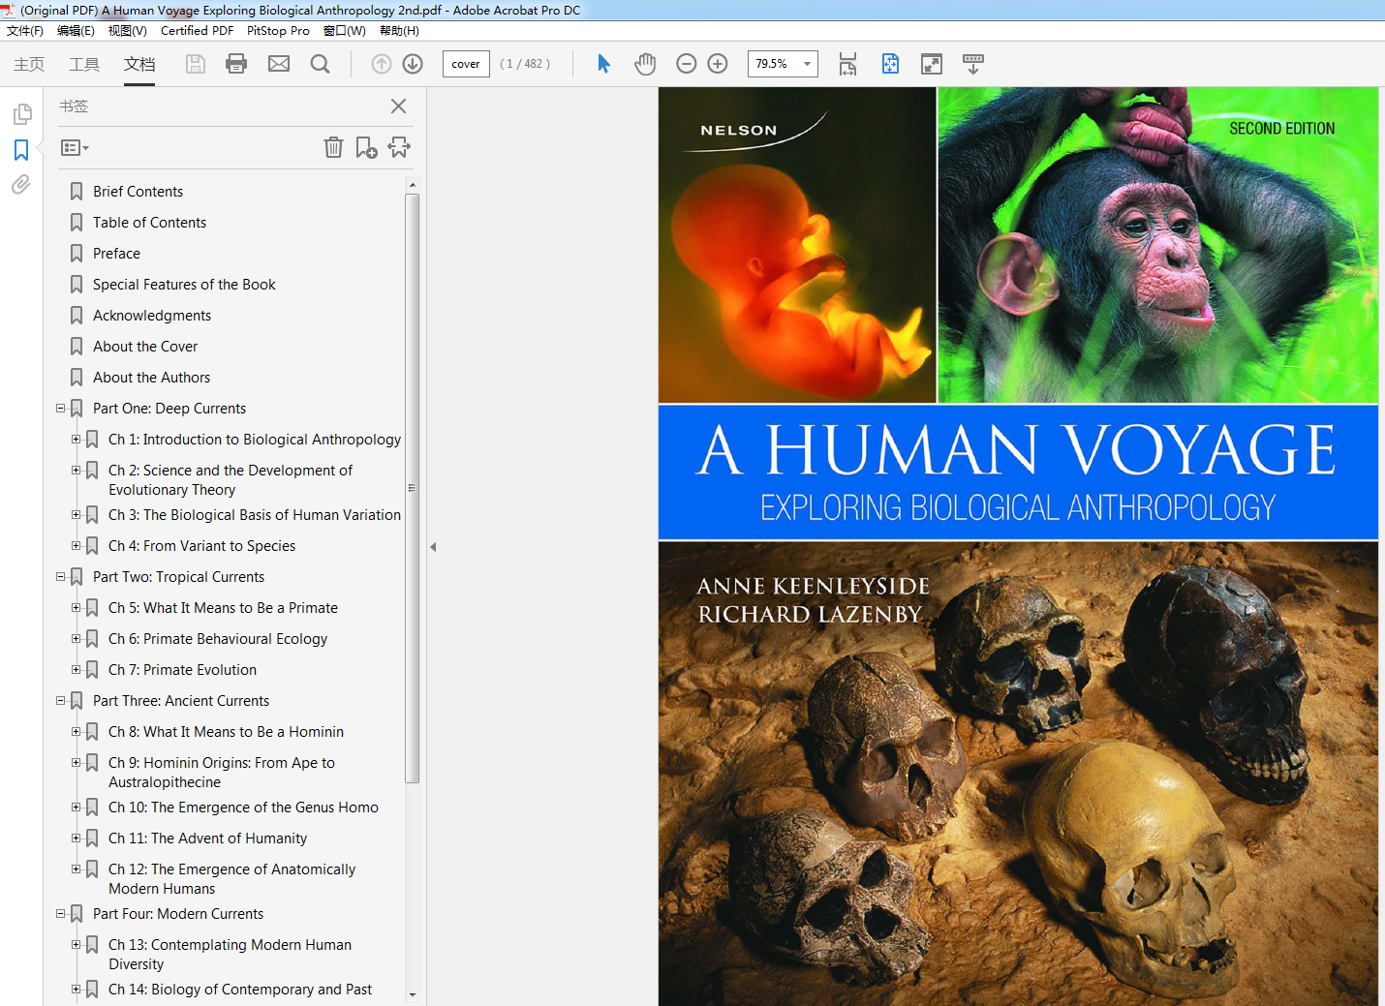Click the Save file floppy icon
Screen dimensions: 1385x1006
click(x=196, y=64)
